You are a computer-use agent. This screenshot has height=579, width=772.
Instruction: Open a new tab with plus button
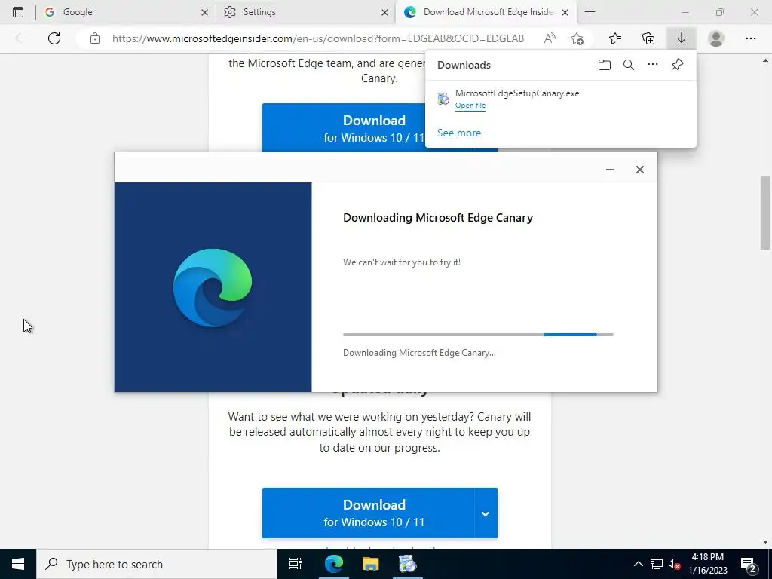coord(590,12)
